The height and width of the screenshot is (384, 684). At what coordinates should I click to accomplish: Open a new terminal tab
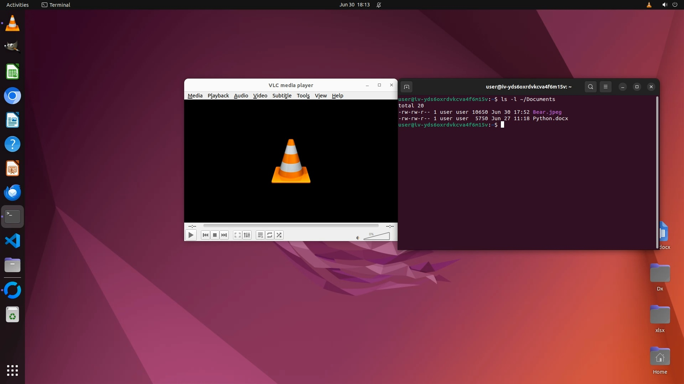point(406,87)
